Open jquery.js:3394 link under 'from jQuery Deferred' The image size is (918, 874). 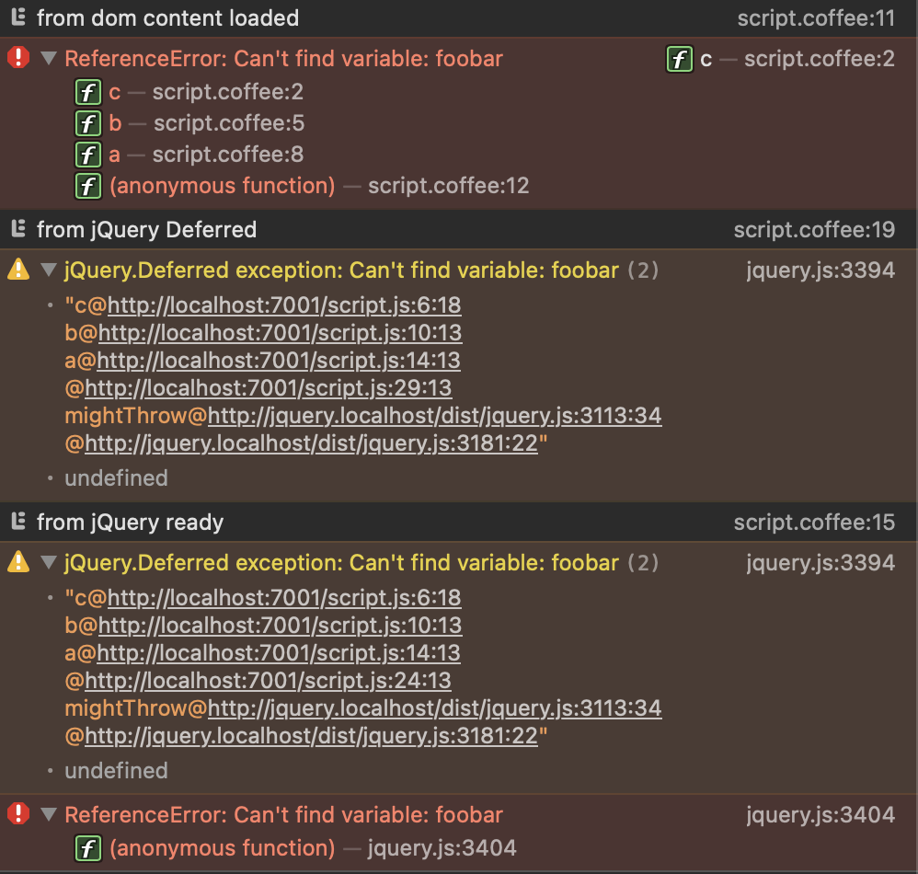(x=820, y=270)
